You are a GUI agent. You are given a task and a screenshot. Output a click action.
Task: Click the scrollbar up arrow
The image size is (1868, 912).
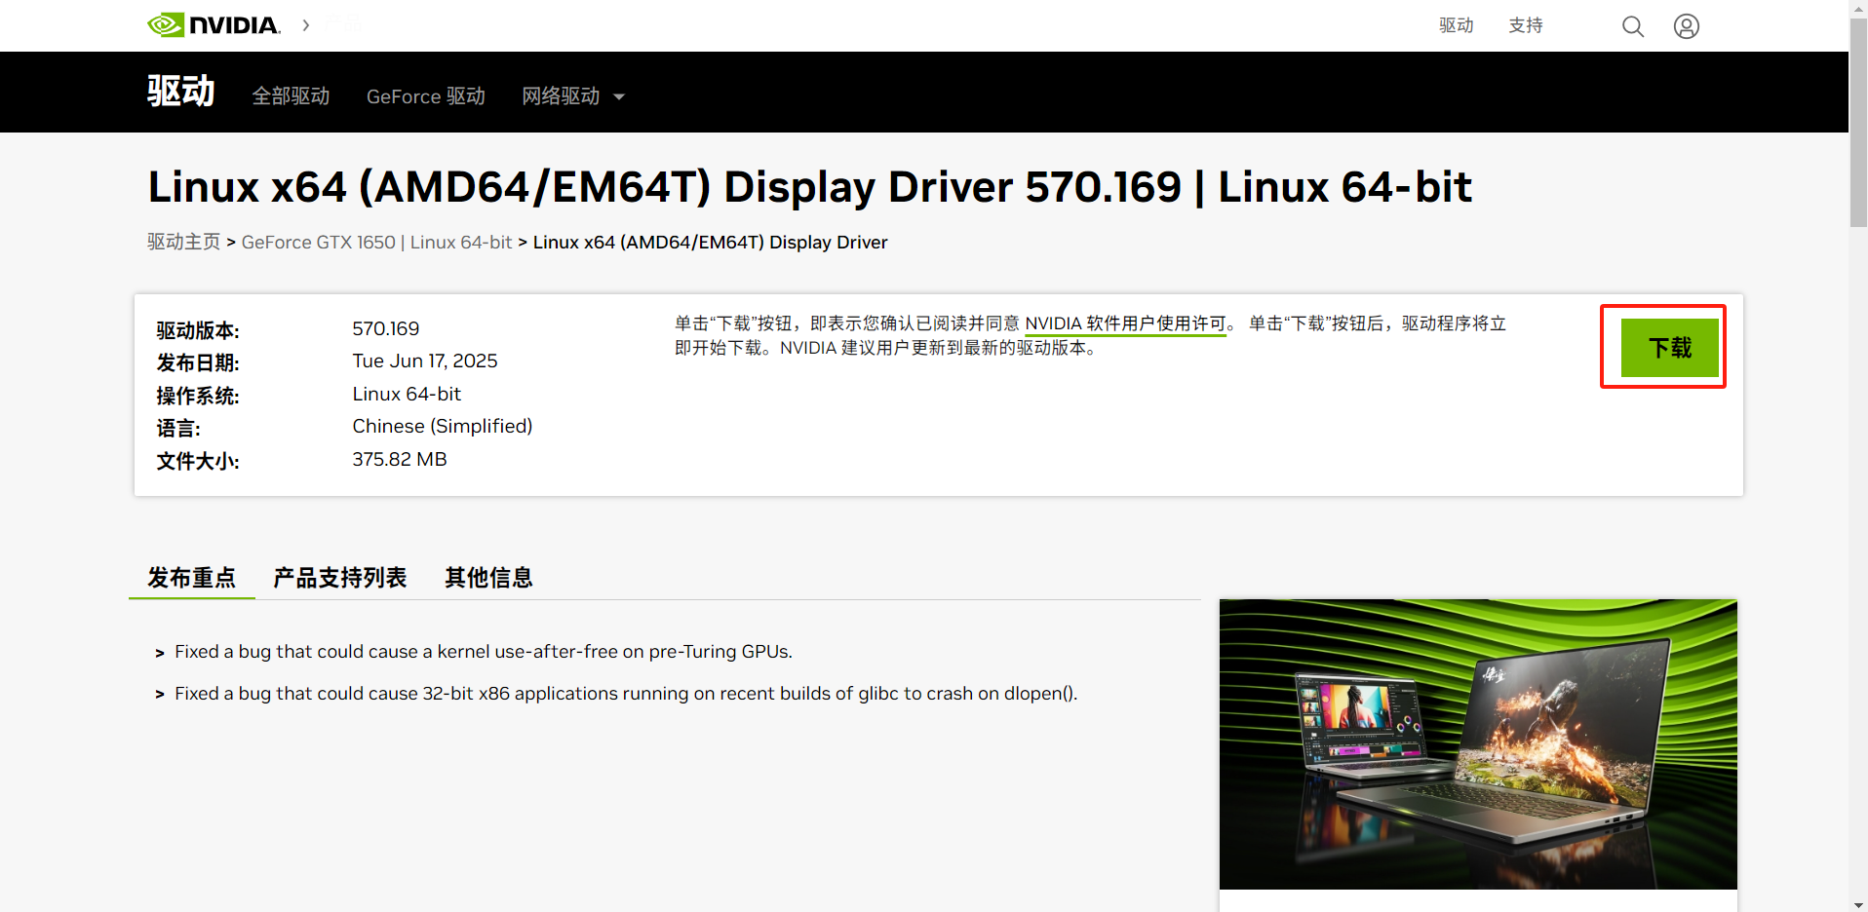tap(1858, 8)
